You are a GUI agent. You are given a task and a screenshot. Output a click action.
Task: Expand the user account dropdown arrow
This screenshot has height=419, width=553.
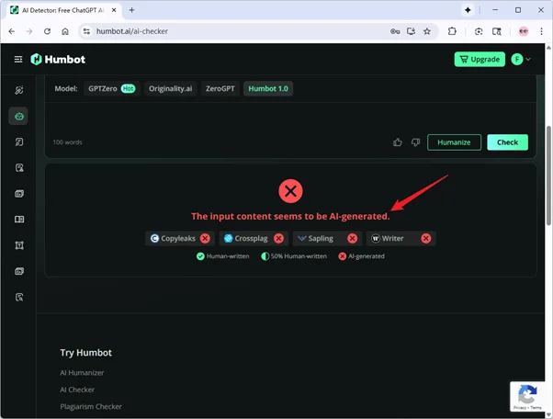coord(528,60)
